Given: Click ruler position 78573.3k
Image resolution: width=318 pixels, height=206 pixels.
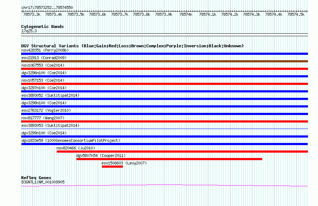Looking at the screenshot, I should (32, 14).
